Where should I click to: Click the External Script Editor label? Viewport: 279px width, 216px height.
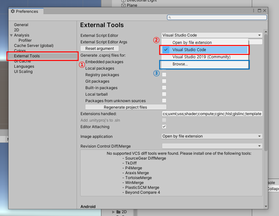pyautogui.click(x=99, y=36)
